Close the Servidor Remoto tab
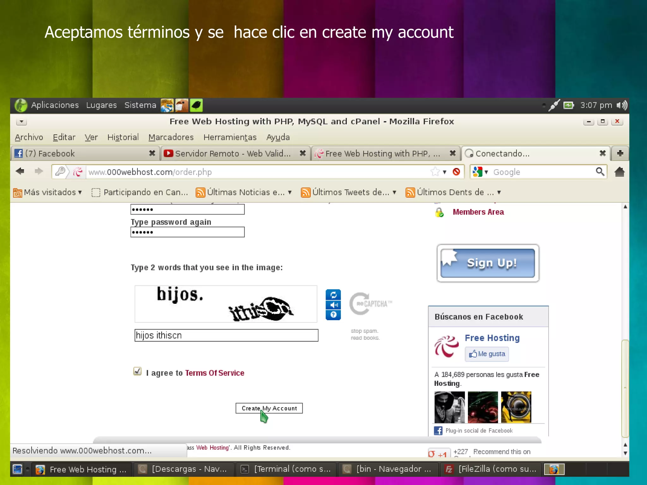The image size is (647, 485). (303, 153)
